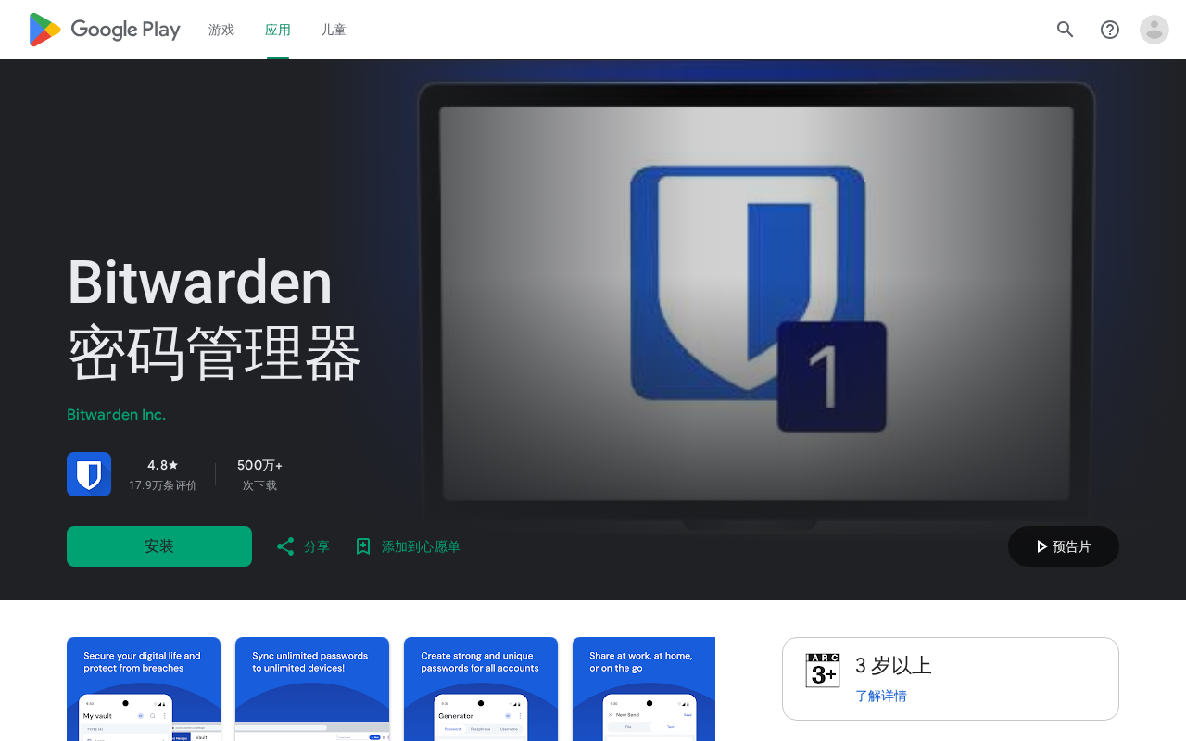
Task: Open the 'Create strong and unique passwords' screenshot
Action: [x=481, y=689]
